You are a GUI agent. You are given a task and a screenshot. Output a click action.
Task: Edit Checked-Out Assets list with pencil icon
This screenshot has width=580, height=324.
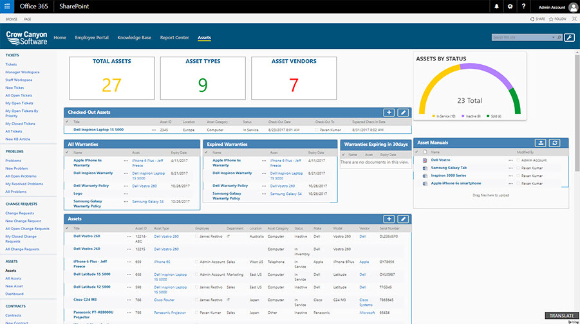pyautogui.click(x=403, y=113)
